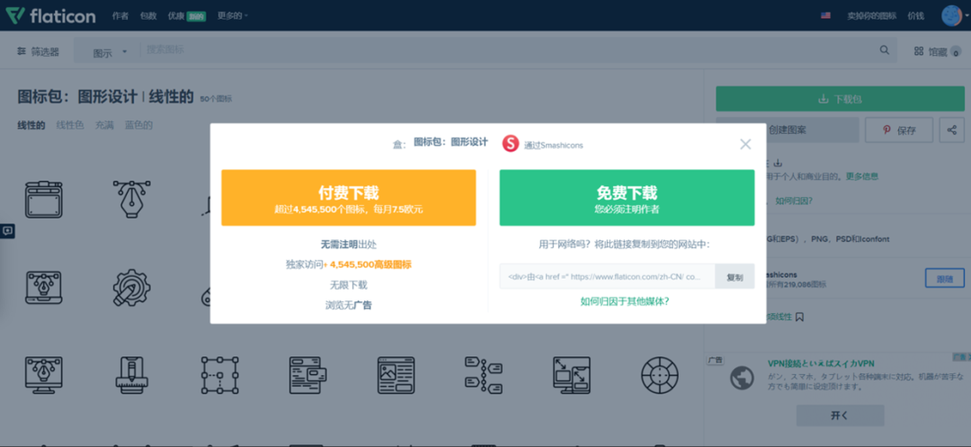Open the responsive resize screens icon
Viewport: 971px width, 447px height.
(572, 375)
